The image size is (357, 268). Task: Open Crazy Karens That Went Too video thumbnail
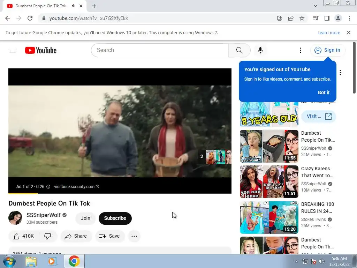[x=269, y=181]
